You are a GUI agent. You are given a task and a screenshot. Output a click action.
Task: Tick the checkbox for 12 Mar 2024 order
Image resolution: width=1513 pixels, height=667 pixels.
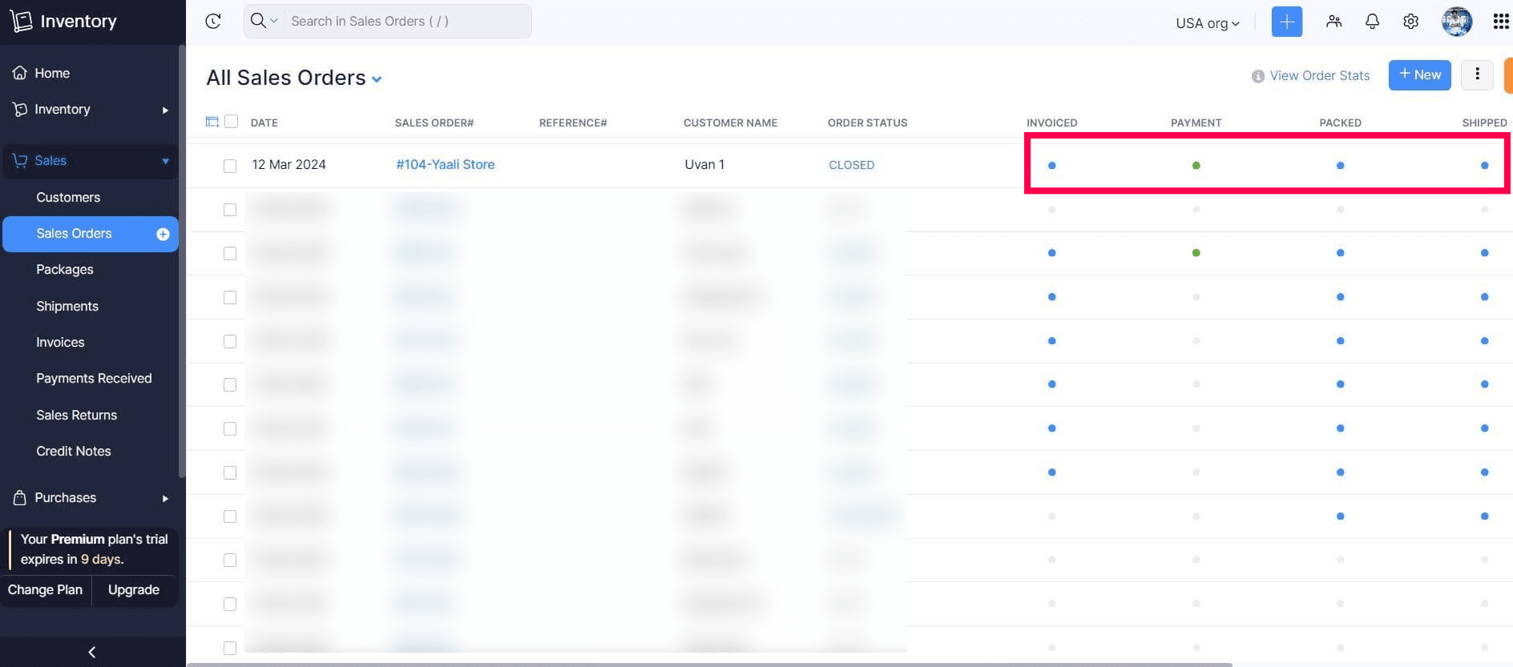230,166
